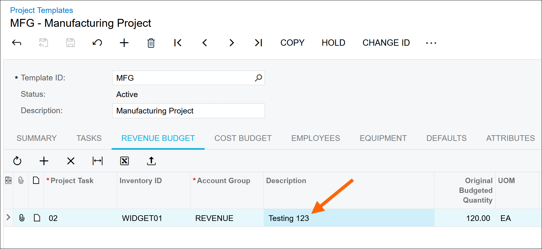Export grid to Excel

125,161
